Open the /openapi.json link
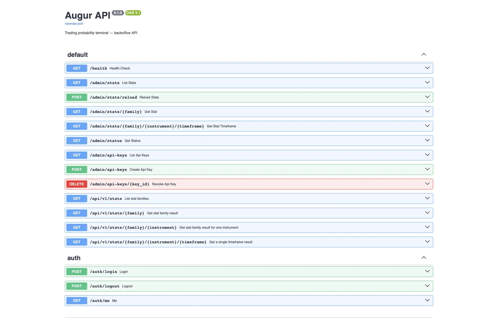 (74, 24)
